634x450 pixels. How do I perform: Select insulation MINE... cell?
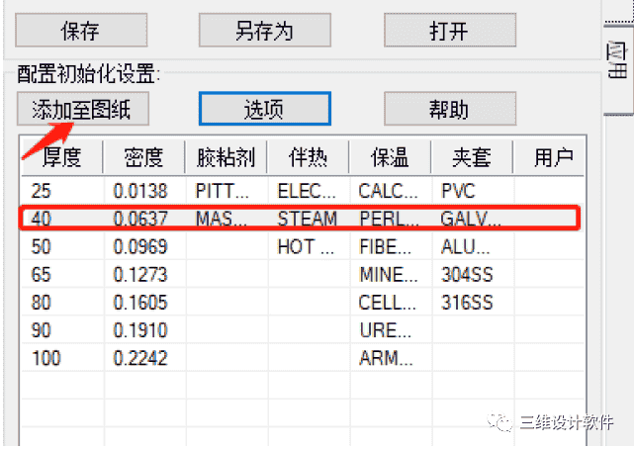pos(389,275)
